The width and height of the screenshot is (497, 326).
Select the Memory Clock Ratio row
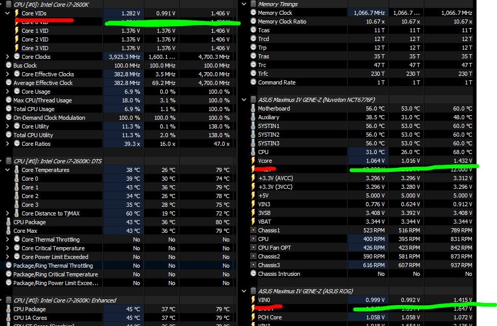click(x=361, y=21)
